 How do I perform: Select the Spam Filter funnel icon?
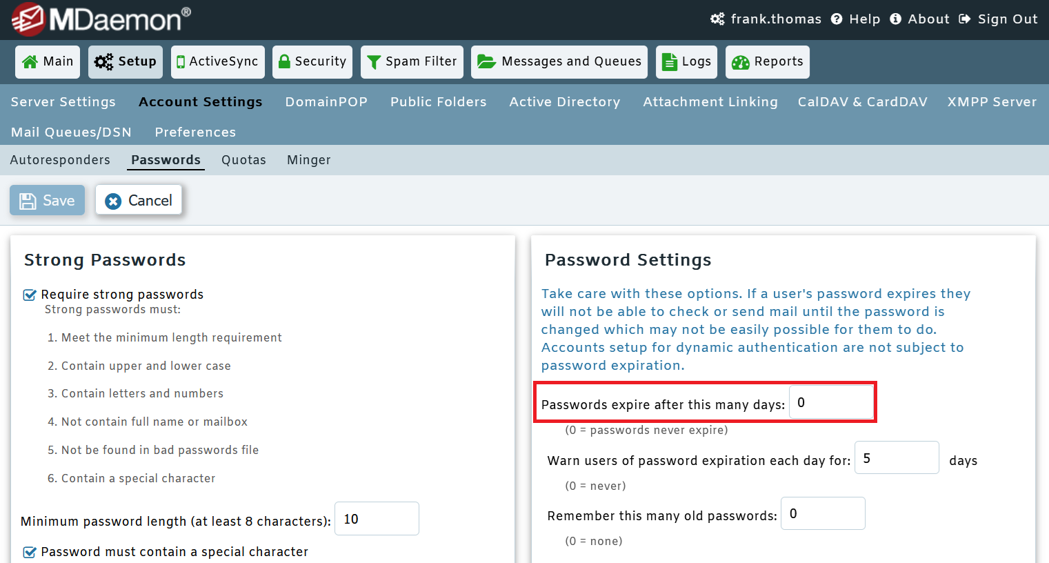(373, 61)
